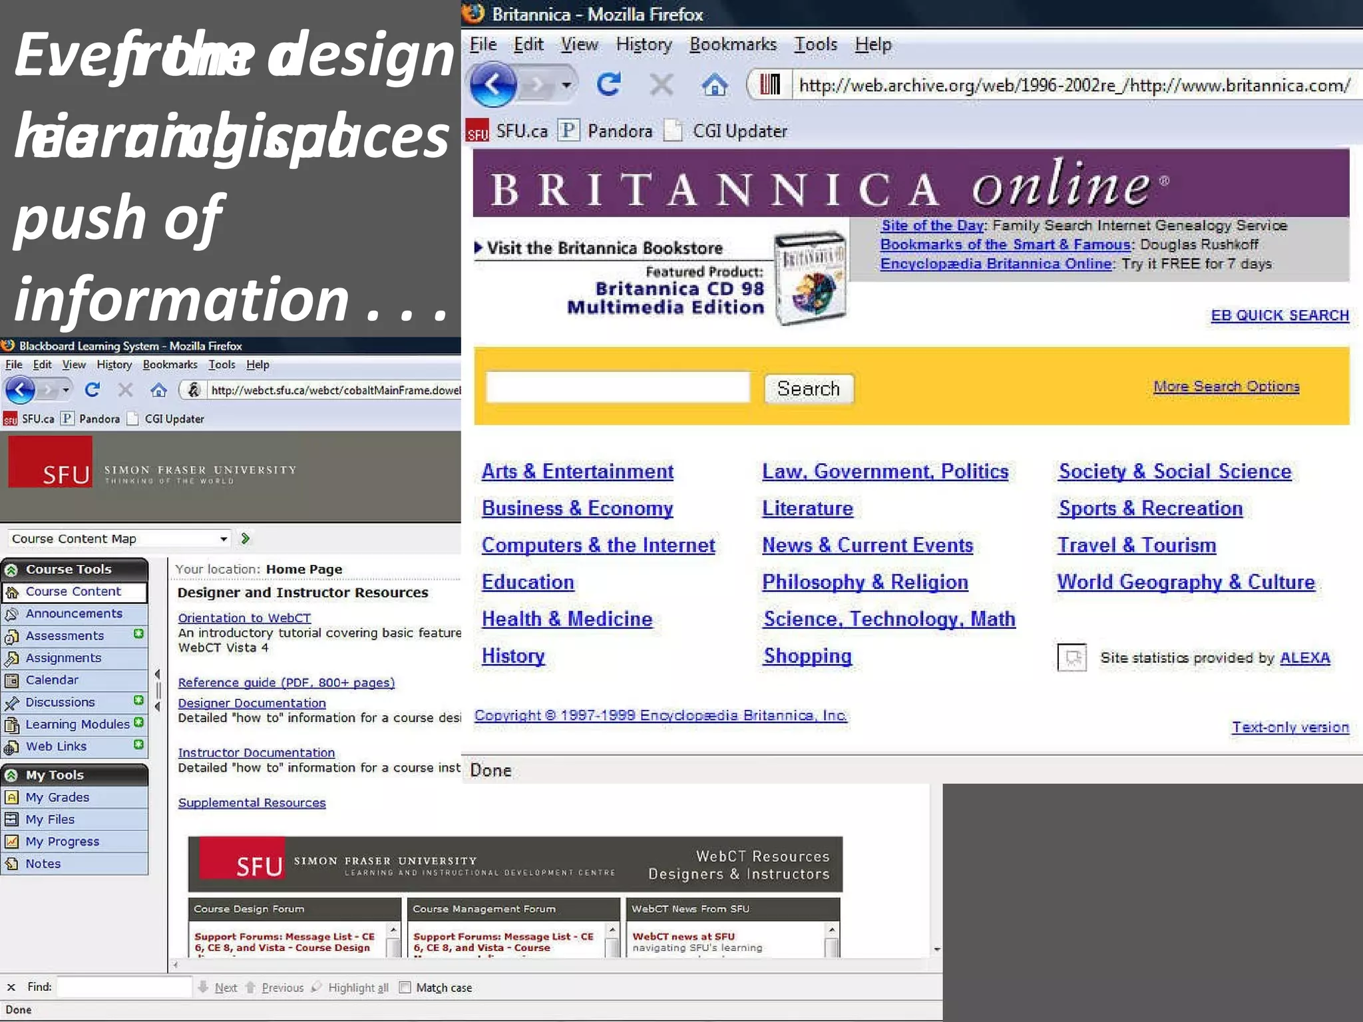Click Britannica CD 98 product box image
The image size is (1363, 1022).
pos(811,278)
